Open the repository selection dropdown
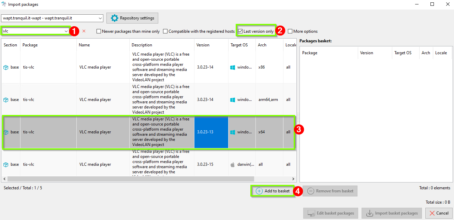The width and height of the screenshot is (454, 220). pyautogui.click(x=100, y=18)
